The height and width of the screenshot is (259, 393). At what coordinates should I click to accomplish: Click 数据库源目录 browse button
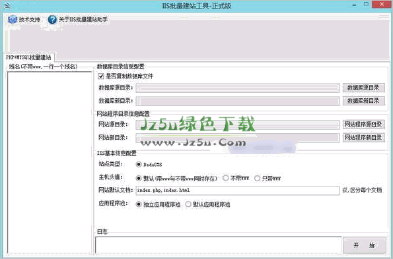364,88
